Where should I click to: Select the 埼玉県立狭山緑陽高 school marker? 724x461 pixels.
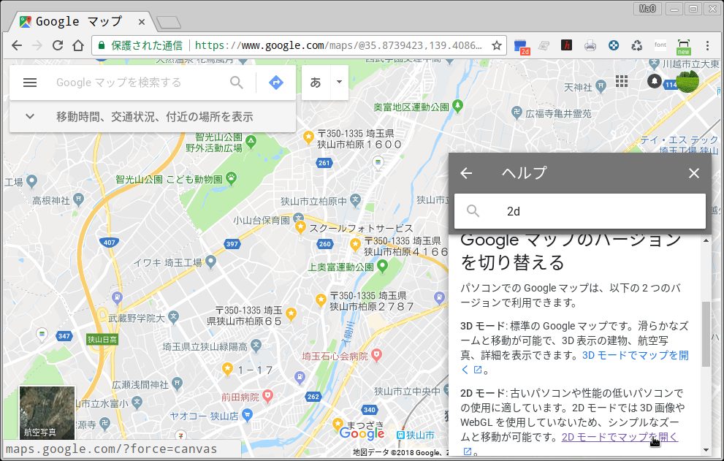pos(256,345)
